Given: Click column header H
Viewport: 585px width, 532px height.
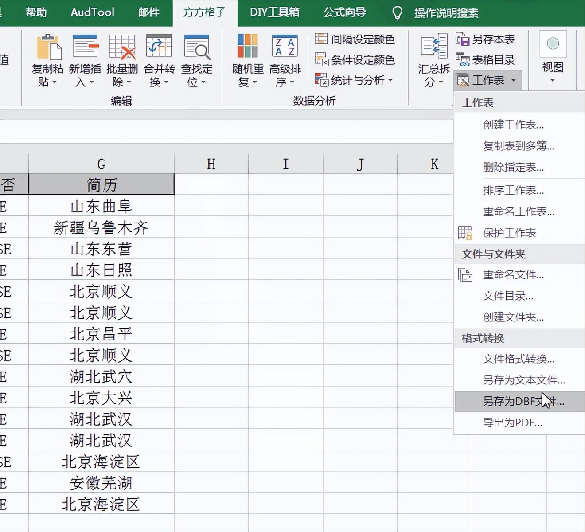Looking at the screenshot, I should point(211,164).
